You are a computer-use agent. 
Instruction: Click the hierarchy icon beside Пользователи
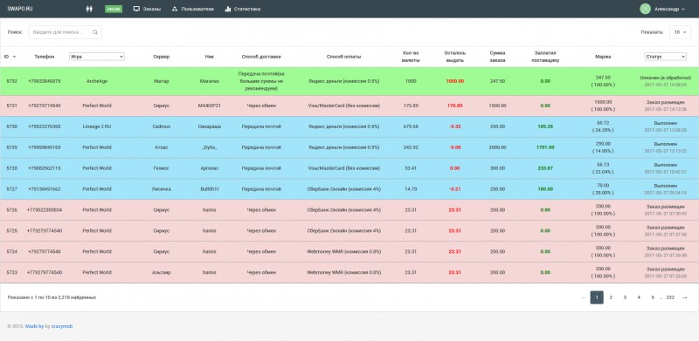[175, 9]
